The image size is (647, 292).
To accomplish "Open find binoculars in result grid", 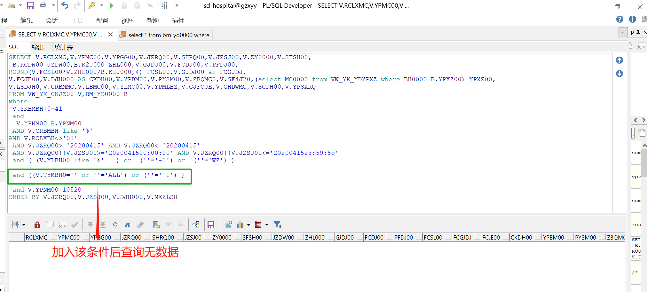I will tap(128, 225).
